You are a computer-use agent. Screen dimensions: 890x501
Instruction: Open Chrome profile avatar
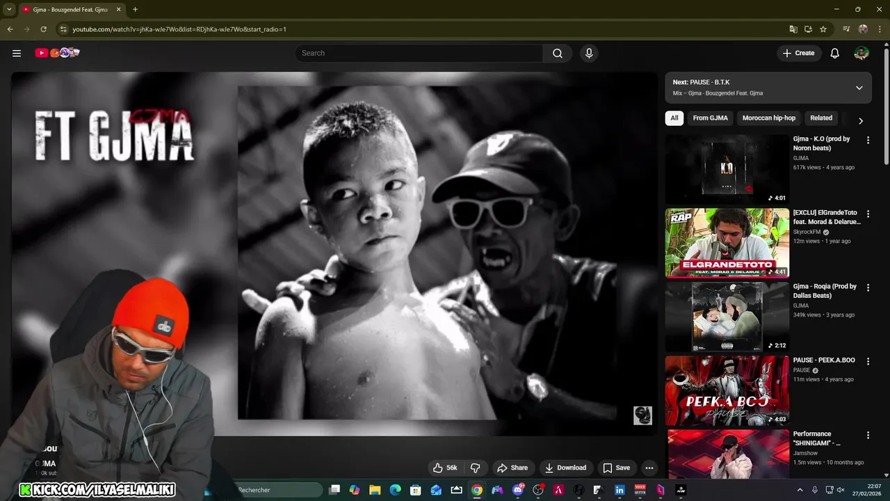(x=863, y=29)
